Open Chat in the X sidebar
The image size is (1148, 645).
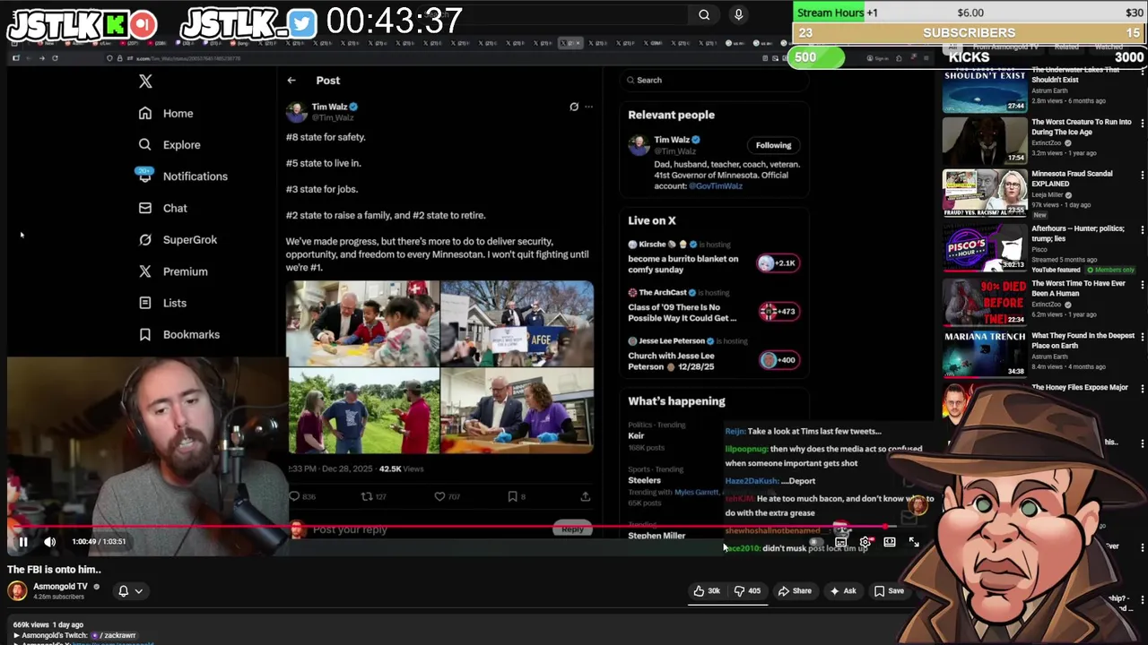[163, 208]
